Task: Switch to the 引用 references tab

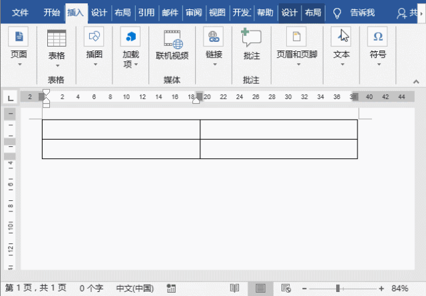Action: [146, 13]
